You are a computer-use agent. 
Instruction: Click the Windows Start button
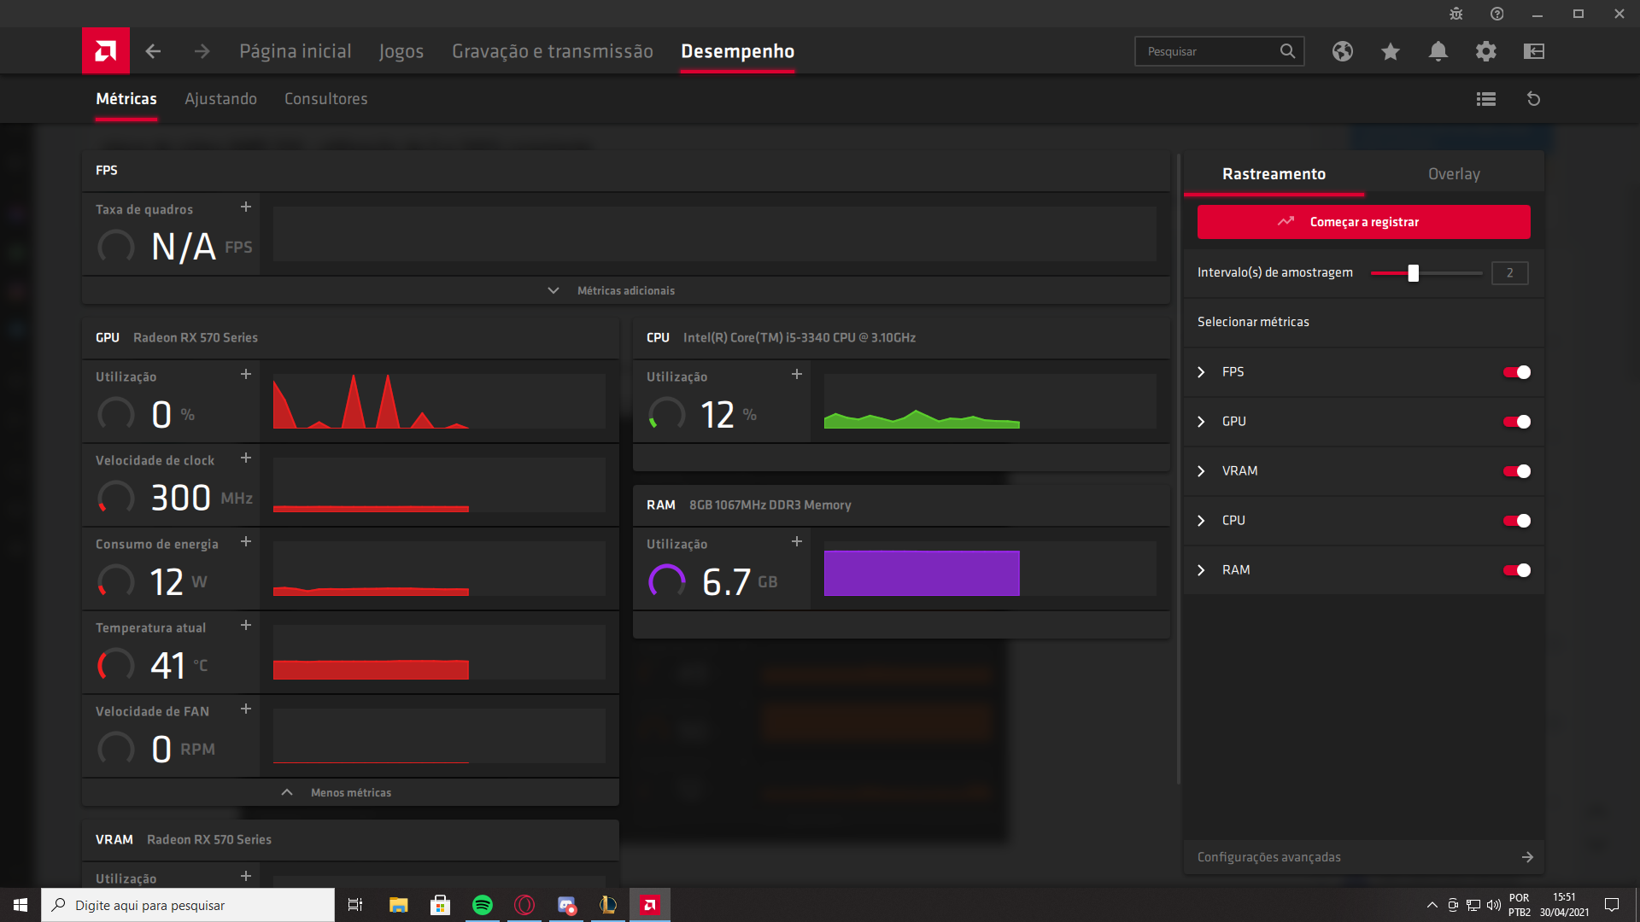pos(20,905)
